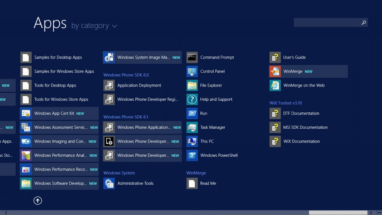Image resolution: width=382 pixels, height=215 pixels.
Task: Click the horizontal scrollbar right arrow
Action: pyautogui.click(x=376, y=212)
